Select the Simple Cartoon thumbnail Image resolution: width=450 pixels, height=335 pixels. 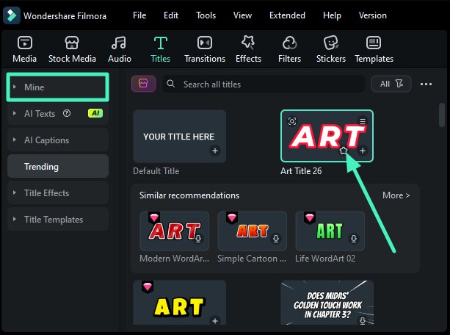253,231
